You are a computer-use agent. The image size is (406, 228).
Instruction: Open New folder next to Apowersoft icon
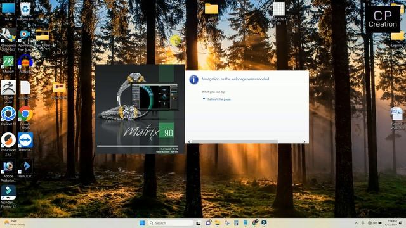43,38
